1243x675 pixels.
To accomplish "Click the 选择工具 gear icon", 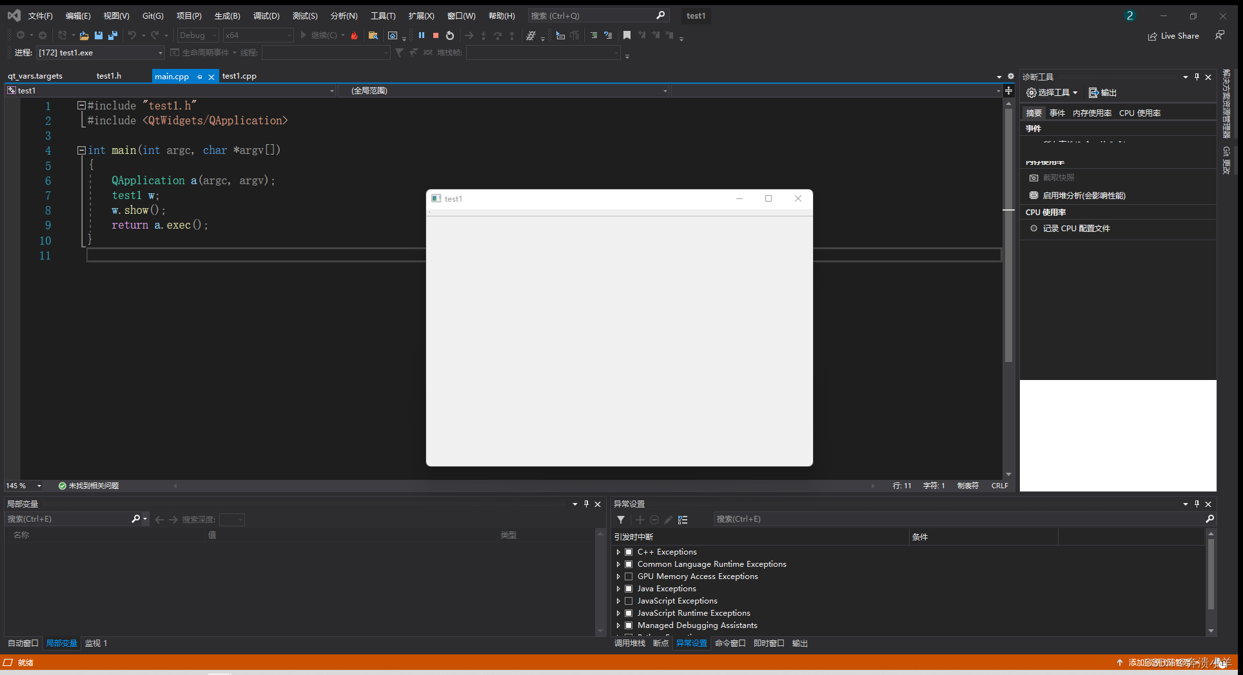I will click(1032, 93).
